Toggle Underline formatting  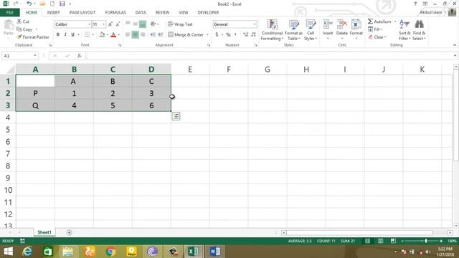pyautogui.click(x=72, y=34)
